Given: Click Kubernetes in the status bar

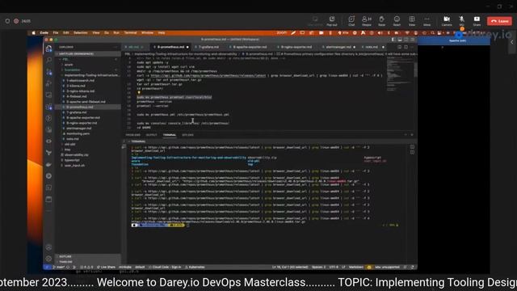Looking at the screenshot, I should click(195, 267).
